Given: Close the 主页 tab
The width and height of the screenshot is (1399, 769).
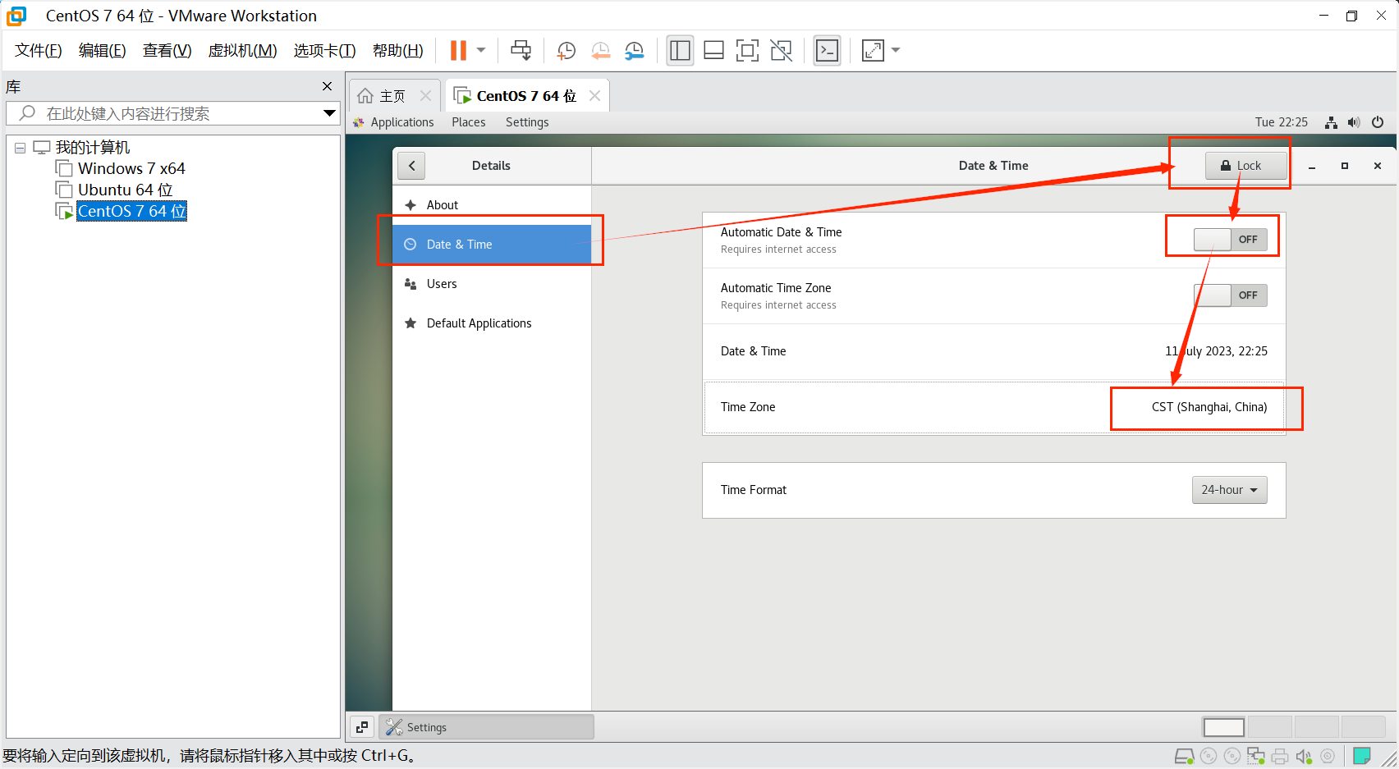Looking at the screenshot, I should (x=426, y=96).
